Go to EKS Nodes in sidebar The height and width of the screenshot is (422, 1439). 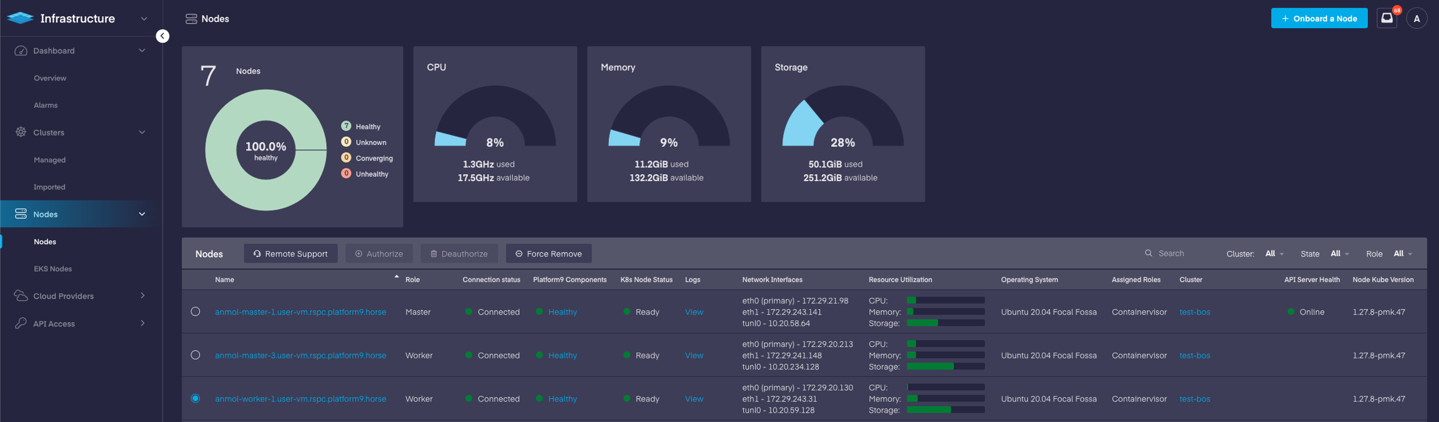click(52, 269)
